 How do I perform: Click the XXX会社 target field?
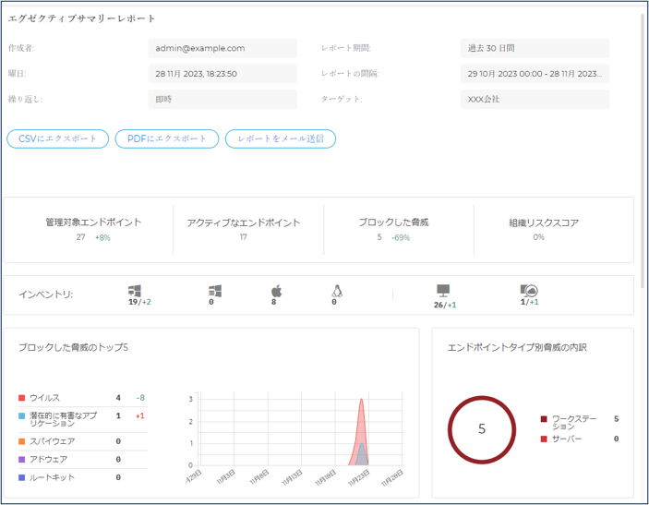tap(535, 100)
